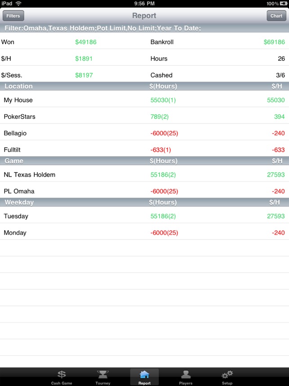Tap the battery status icon
This screenshot has height=386, width=289.
coord(283,4)
